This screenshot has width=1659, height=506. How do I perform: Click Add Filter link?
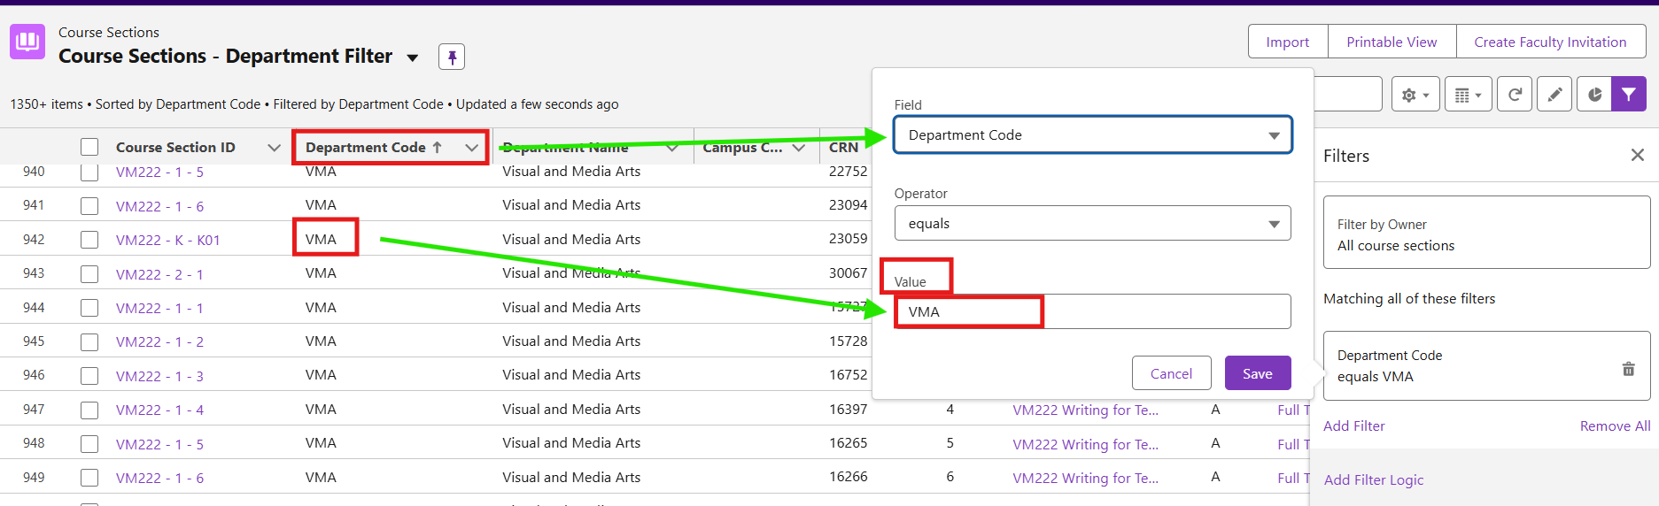click(1353, 426)
